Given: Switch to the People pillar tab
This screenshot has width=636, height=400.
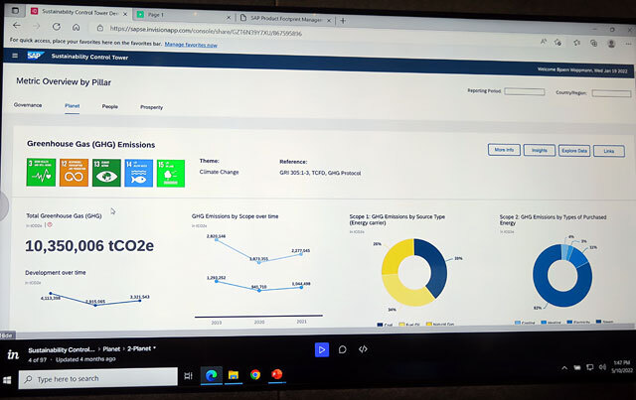Looking at the screenshot, I should [110, 106].
